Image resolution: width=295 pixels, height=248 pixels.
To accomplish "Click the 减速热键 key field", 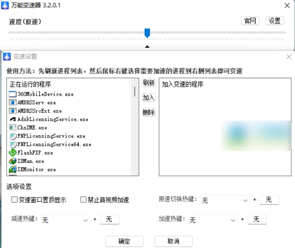I will tap(110, 219).
